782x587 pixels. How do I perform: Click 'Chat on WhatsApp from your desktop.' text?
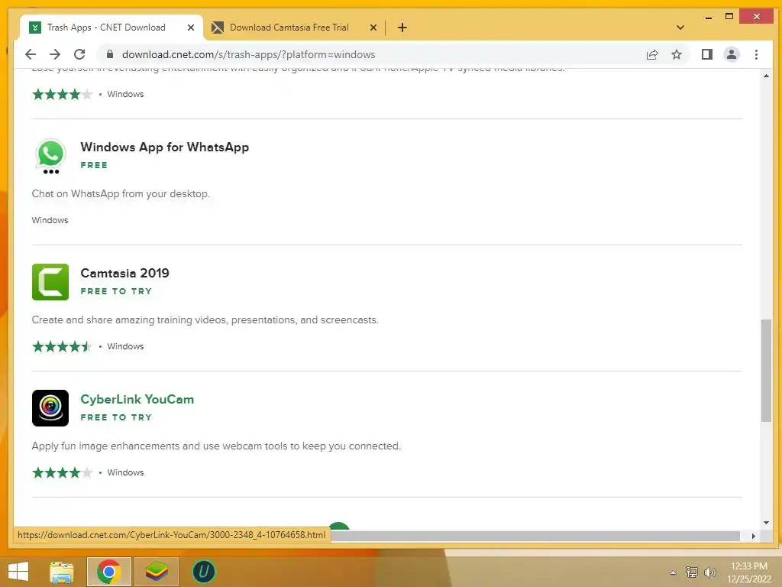[x=121, y=193]
